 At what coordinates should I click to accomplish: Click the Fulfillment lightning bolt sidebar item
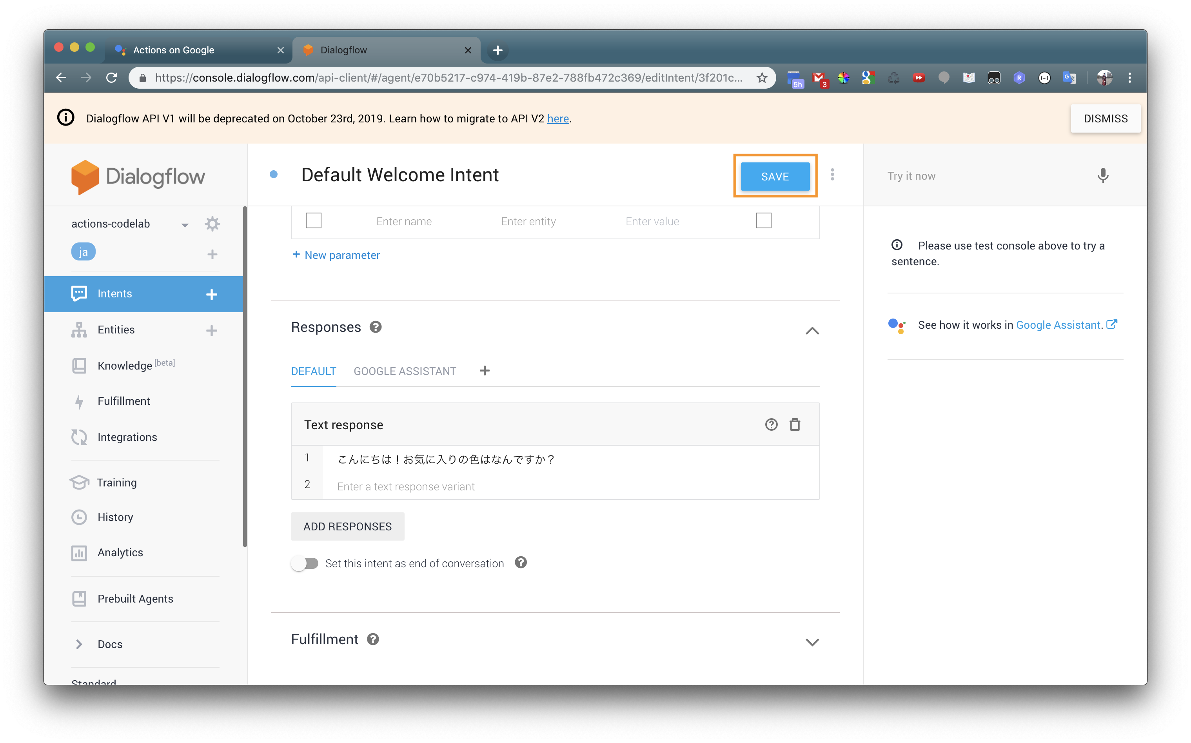click(x=124, y=401)
